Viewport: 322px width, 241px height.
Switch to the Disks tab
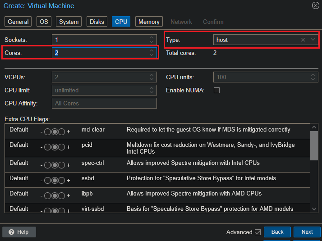point(97,22)
